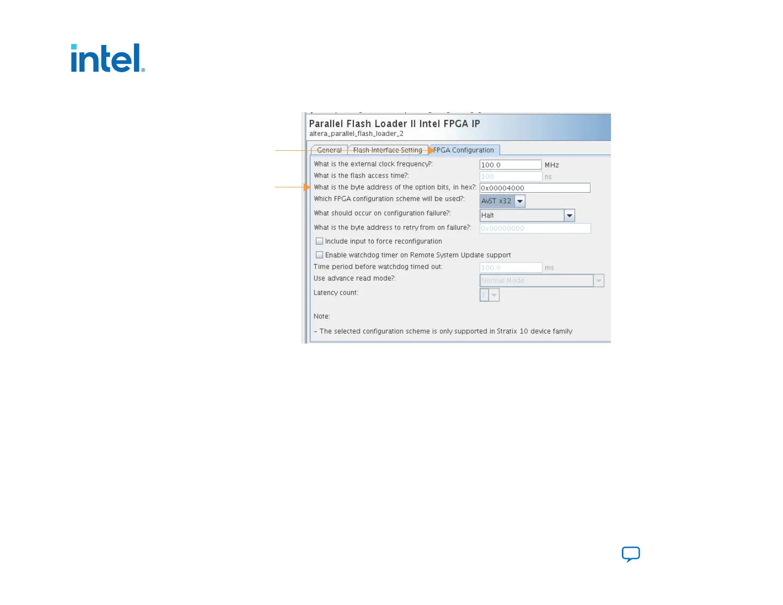Enable watchdog timer on Remote System Update

pyautogui.click(x=319, y=255)
